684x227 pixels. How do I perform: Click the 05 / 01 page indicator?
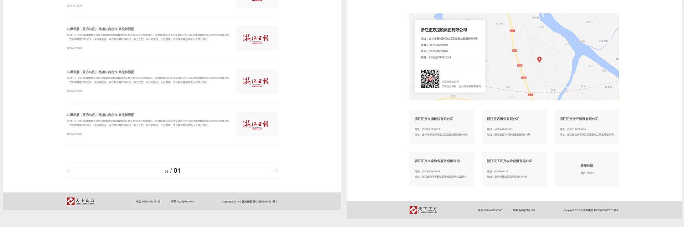(x=172, y=171)
